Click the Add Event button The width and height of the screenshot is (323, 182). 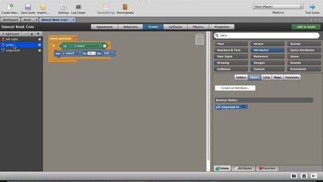click(x=11, y=34)
